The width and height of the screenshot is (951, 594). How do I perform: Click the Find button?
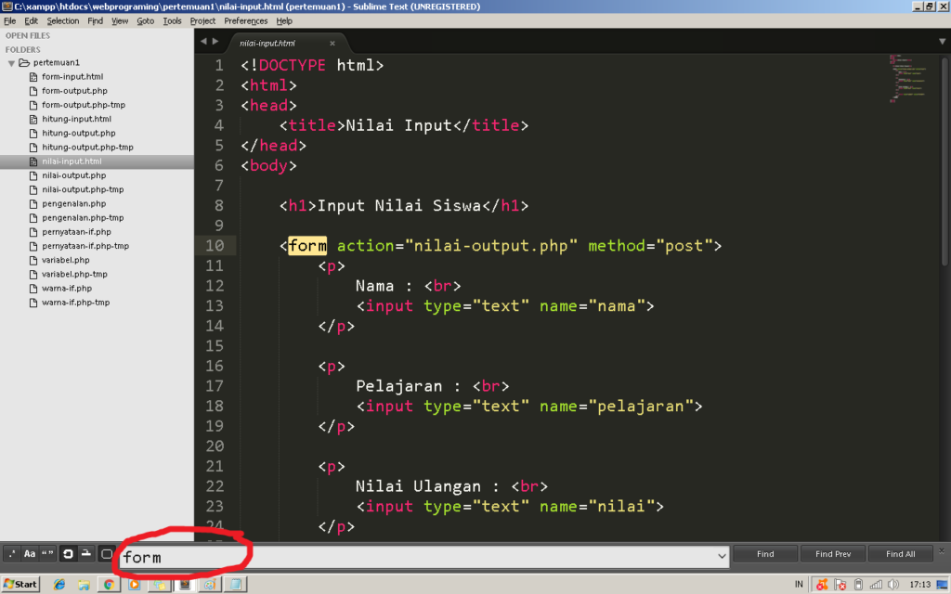click(x=765, y=553)
